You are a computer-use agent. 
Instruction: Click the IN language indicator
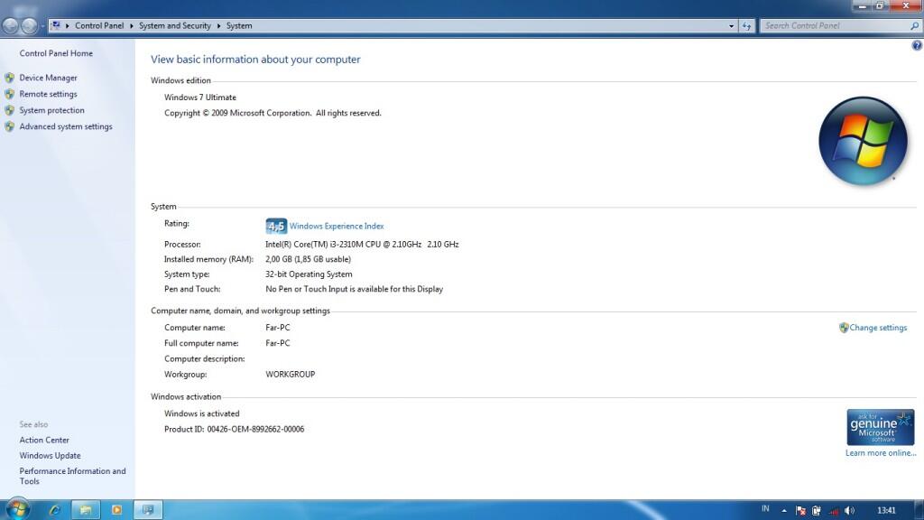coord(765,509)
